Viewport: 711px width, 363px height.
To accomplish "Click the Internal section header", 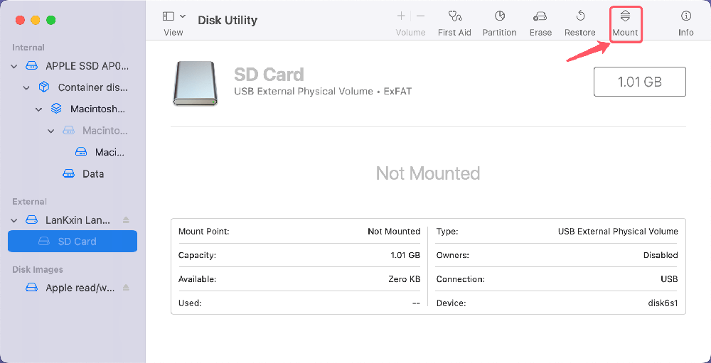I will [x=28, y=48].
